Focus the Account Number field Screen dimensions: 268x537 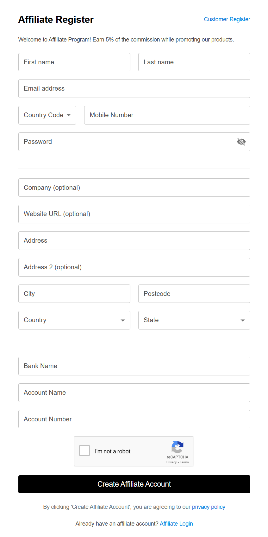[134, 419]
